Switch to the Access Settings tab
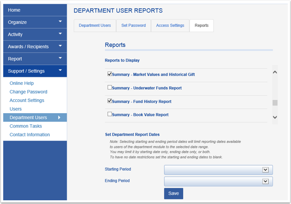 pyautogui.click(x=170, y=25)
